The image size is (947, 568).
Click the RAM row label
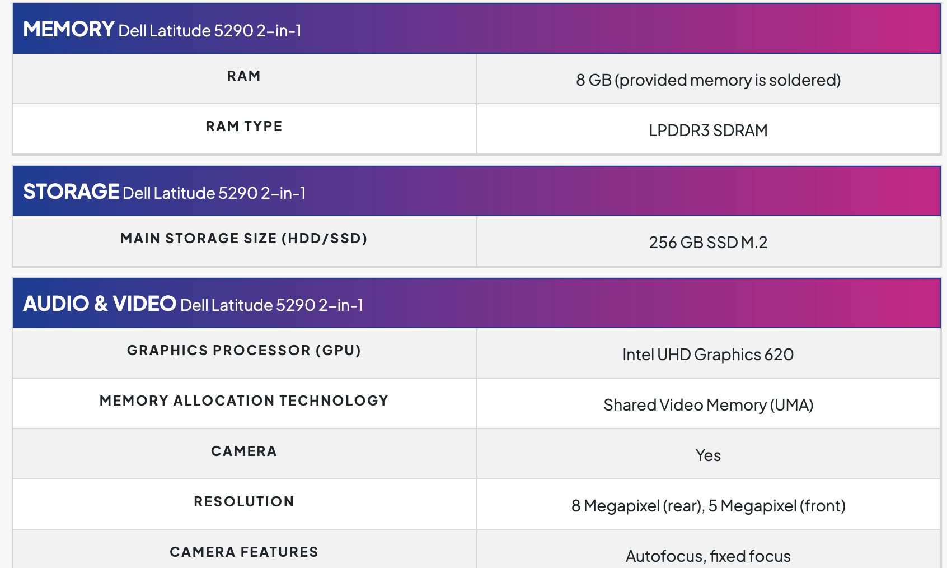[x=244, y=76]
